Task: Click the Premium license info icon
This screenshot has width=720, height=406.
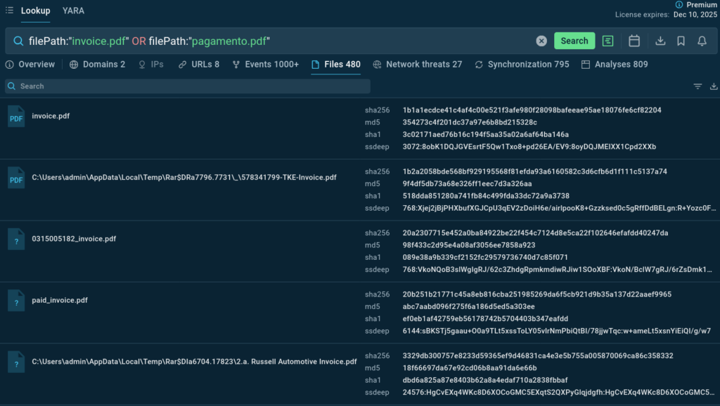Action: point(679,4)
